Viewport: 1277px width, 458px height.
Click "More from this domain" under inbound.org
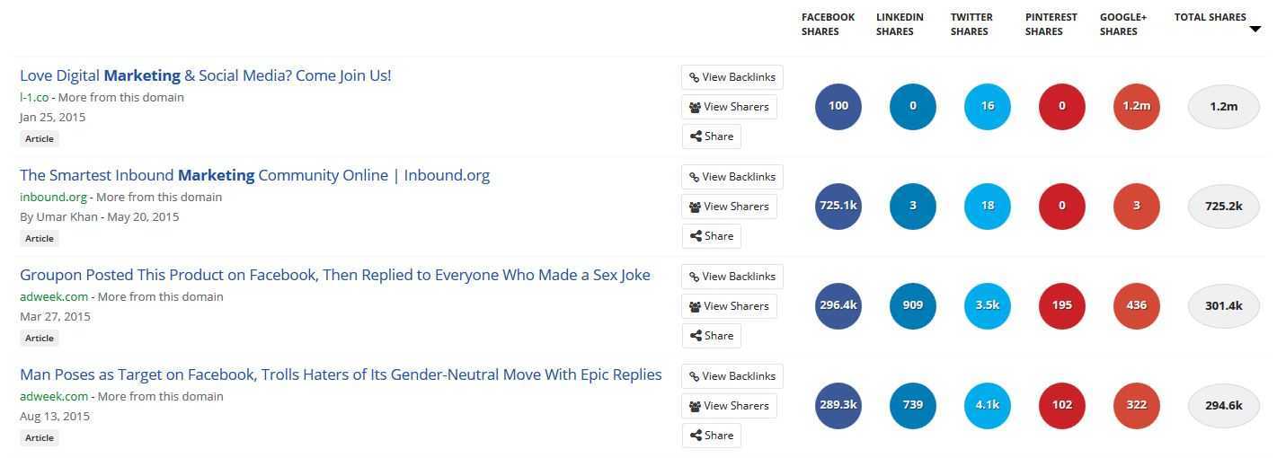[x=159, y=197]
